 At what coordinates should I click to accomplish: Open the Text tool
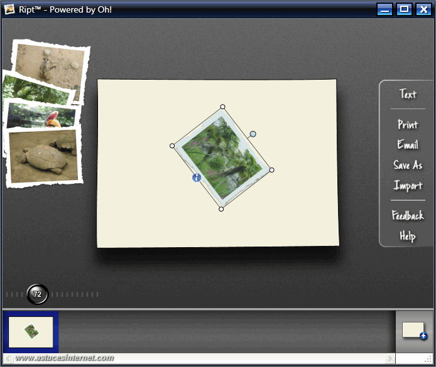(x=408, y=94)
